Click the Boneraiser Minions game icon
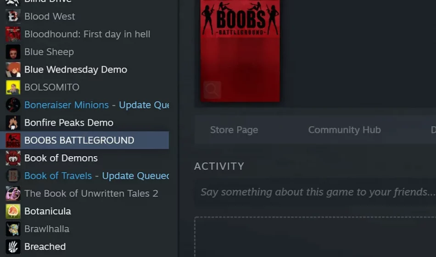 pos(13,105)
